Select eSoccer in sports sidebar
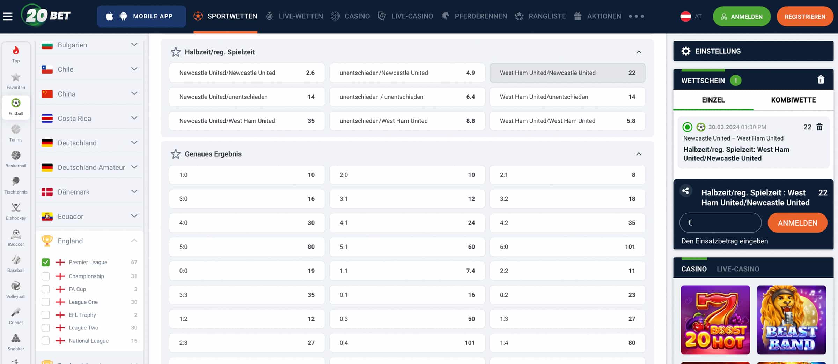838x364 pixels. pyautogui.click(x=16, y=238)
